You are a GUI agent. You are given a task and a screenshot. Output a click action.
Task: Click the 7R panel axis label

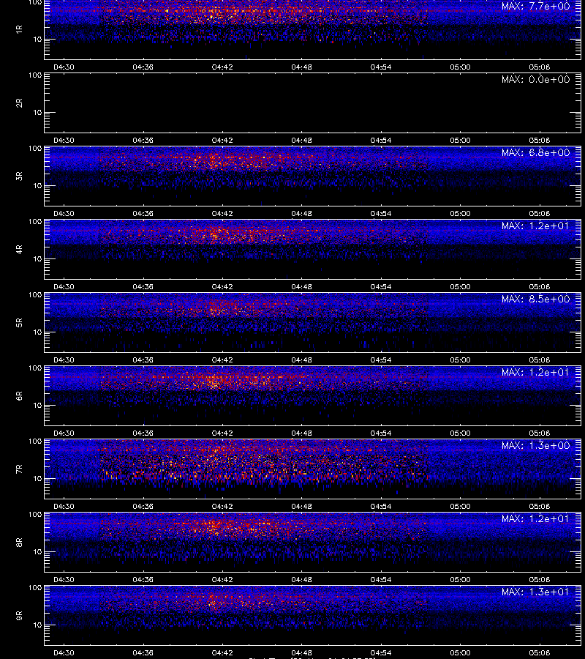tap(19, 469)
